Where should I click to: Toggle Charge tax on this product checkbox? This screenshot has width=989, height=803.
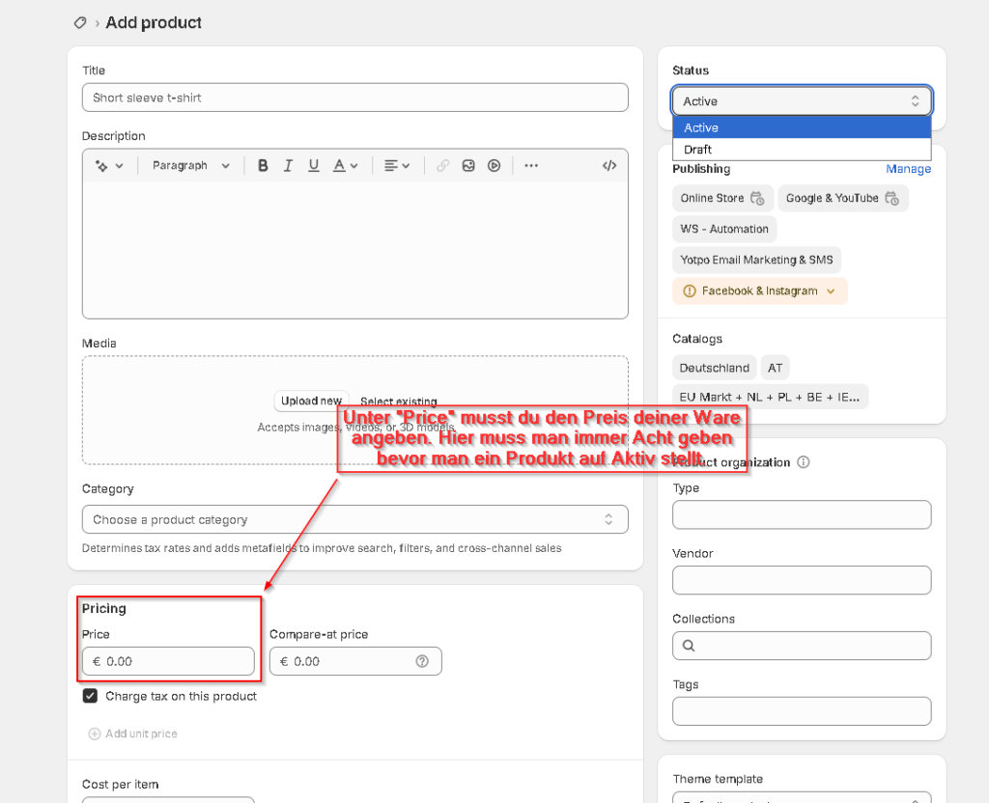90,696
